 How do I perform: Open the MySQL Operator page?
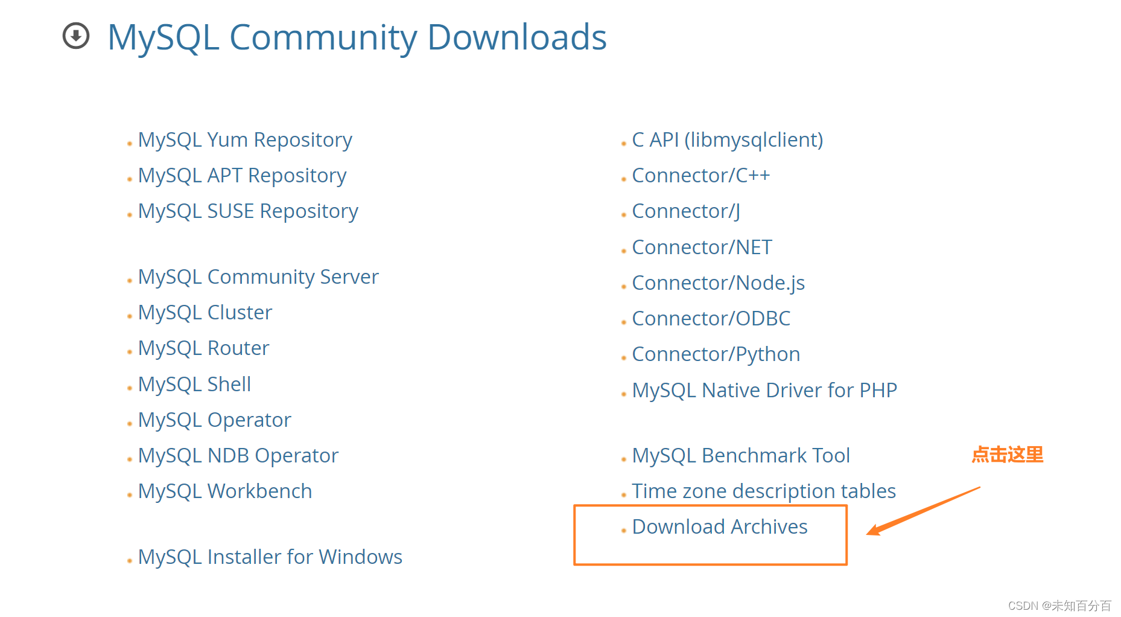(214, 419)
